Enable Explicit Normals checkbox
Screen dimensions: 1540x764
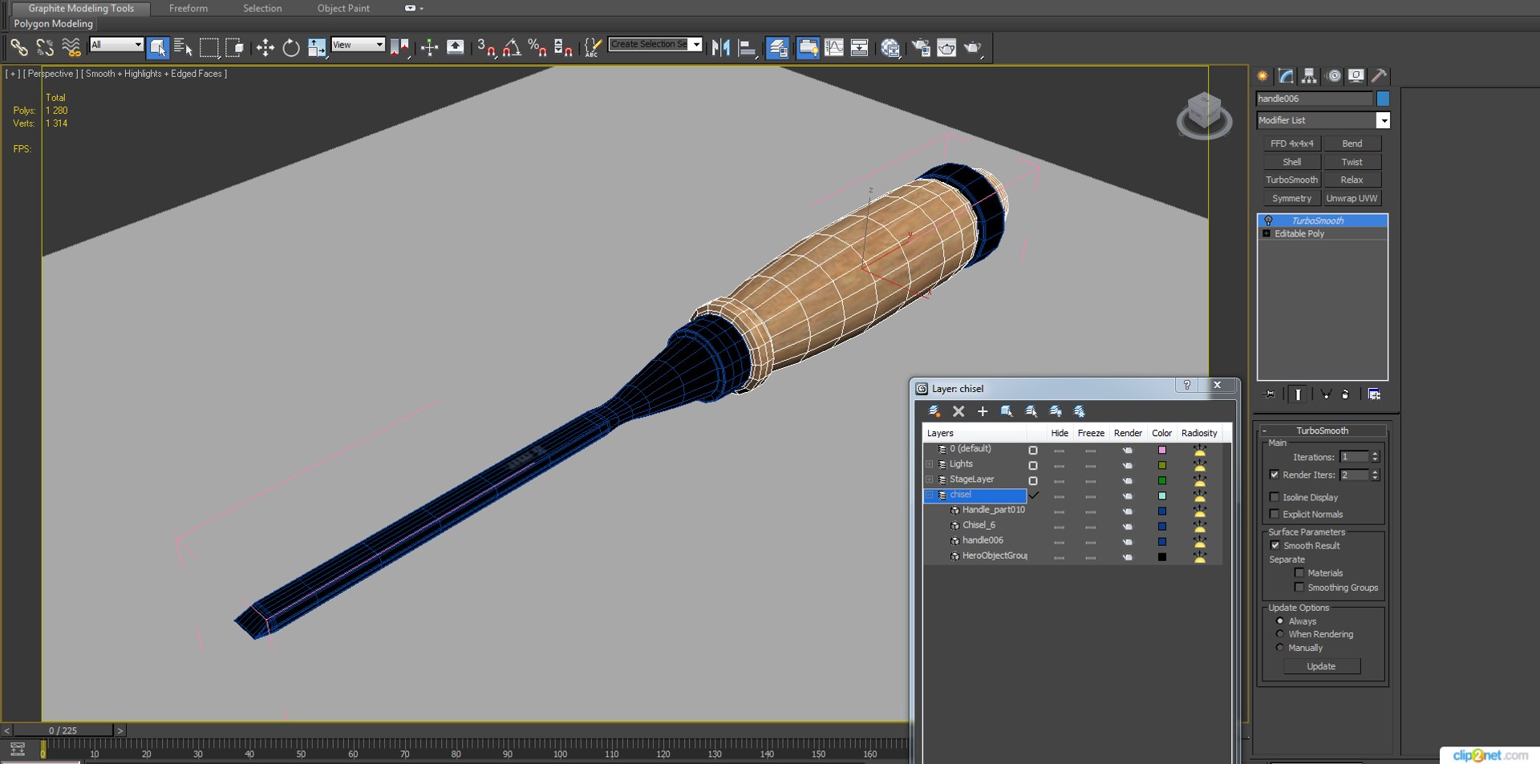click(1274, 514)
